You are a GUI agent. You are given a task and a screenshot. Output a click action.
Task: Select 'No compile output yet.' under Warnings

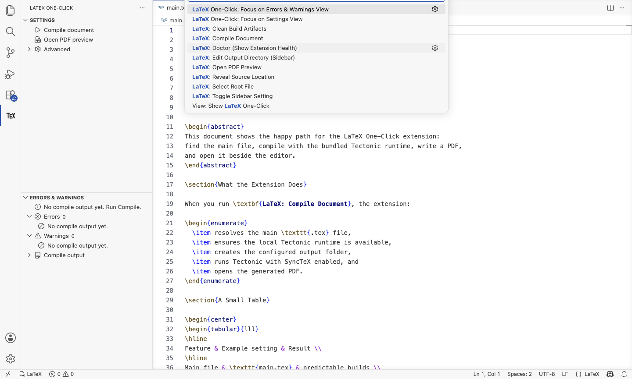(x=78, y=245)
